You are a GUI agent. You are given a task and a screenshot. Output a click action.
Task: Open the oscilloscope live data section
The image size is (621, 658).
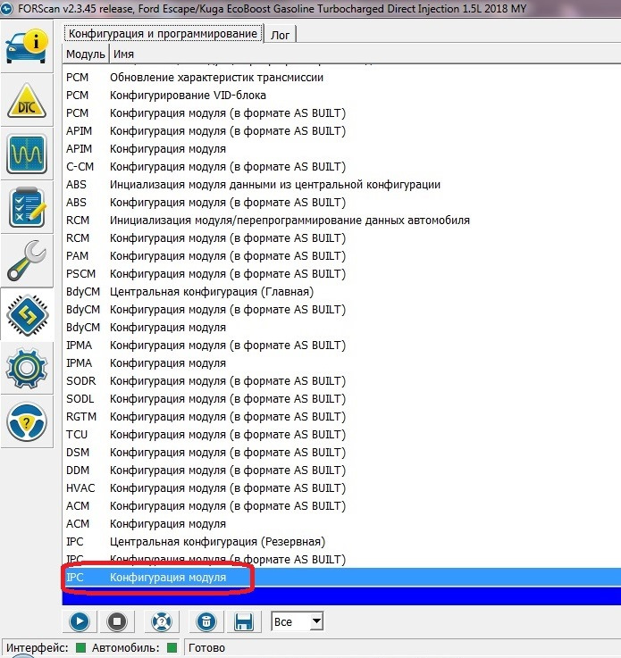point(27,154)
